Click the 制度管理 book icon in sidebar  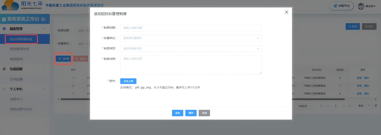(x=4, y=29)
